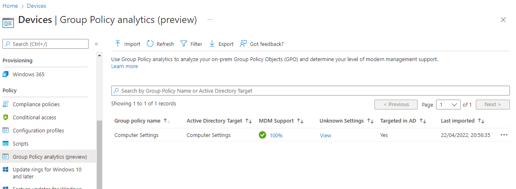Click the Devices breadcrumb link
Image resolution: width=516 pixels, height=189 pixels.
pyautogui.click(x=37, y=6)
